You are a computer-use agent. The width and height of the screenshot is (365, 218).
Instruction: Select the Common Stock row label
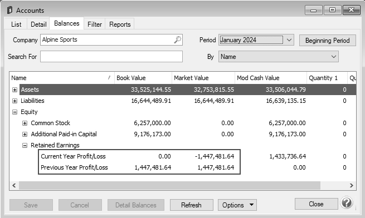pos(50,123)
